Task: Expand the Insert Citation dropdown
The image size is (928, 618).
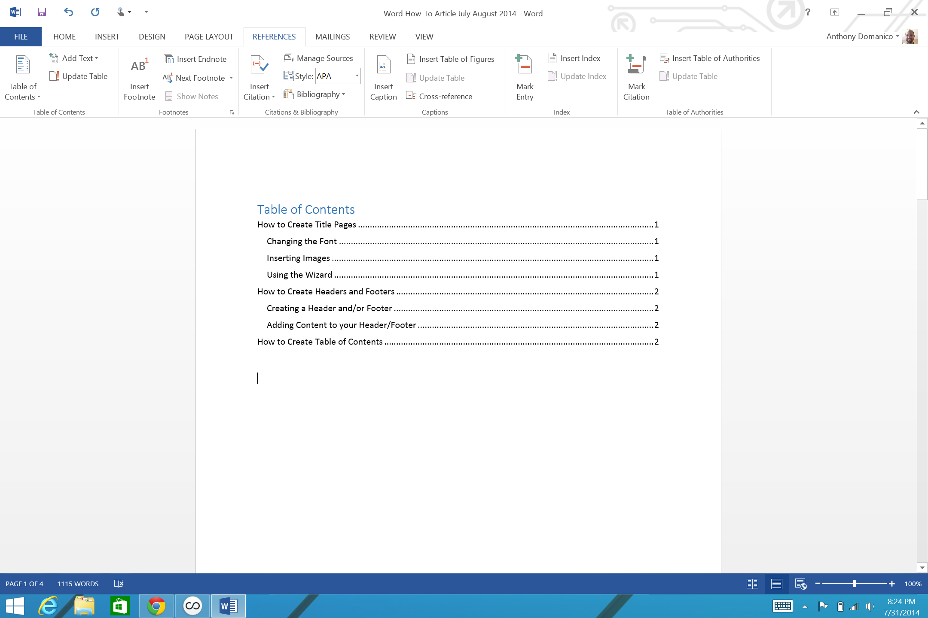Action: (x=273, y=97)
